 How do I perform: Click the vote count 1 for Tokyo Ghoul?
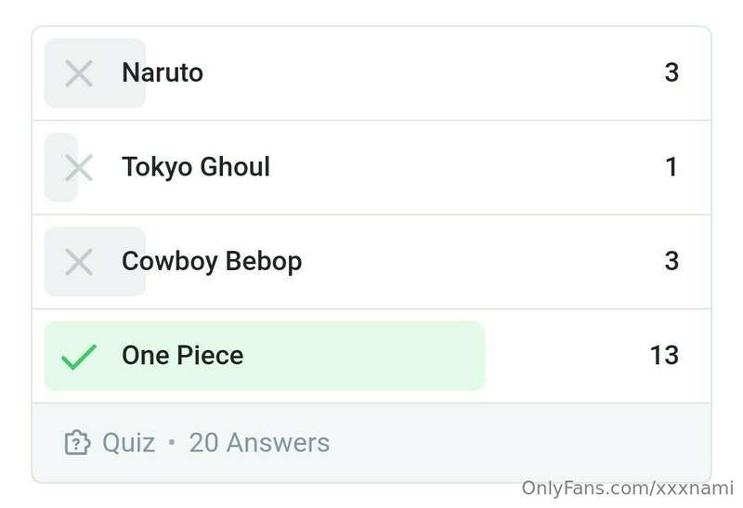click(x=671, y=167)
